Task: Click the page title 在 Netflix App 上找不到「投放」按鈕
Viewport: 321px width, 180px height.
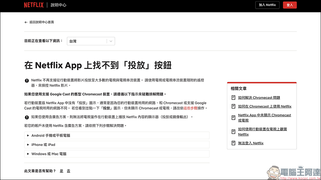Action: [98, 65]
